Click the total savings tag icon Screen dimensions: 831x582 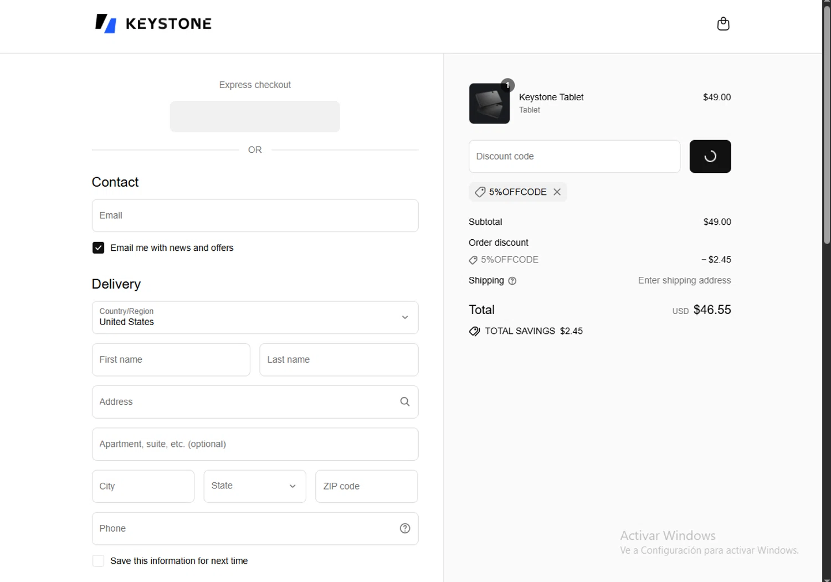(474, 331)
